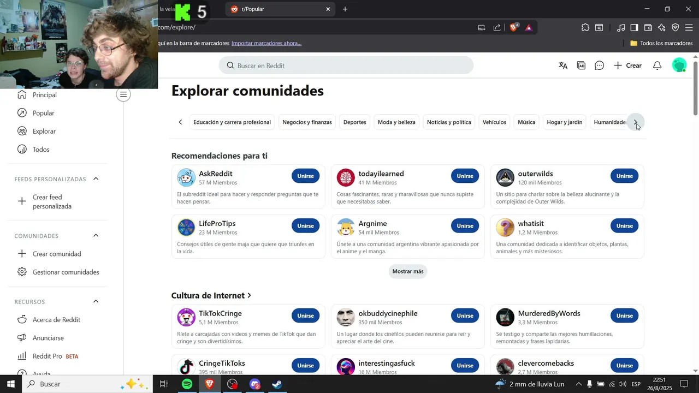Click the outerwilds community avatar
The width and height of the screenshot is (699, 393).
pos(505,177)
